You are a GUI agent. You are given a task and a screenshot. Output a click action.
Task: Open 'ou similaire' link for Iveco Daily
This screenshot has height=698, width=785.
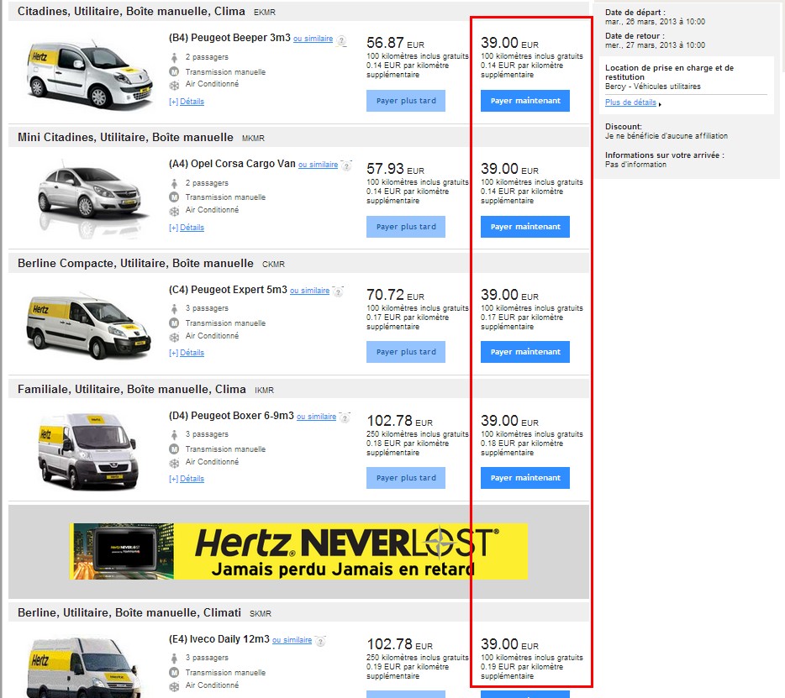pyautogui.click(x=292, y=640)
